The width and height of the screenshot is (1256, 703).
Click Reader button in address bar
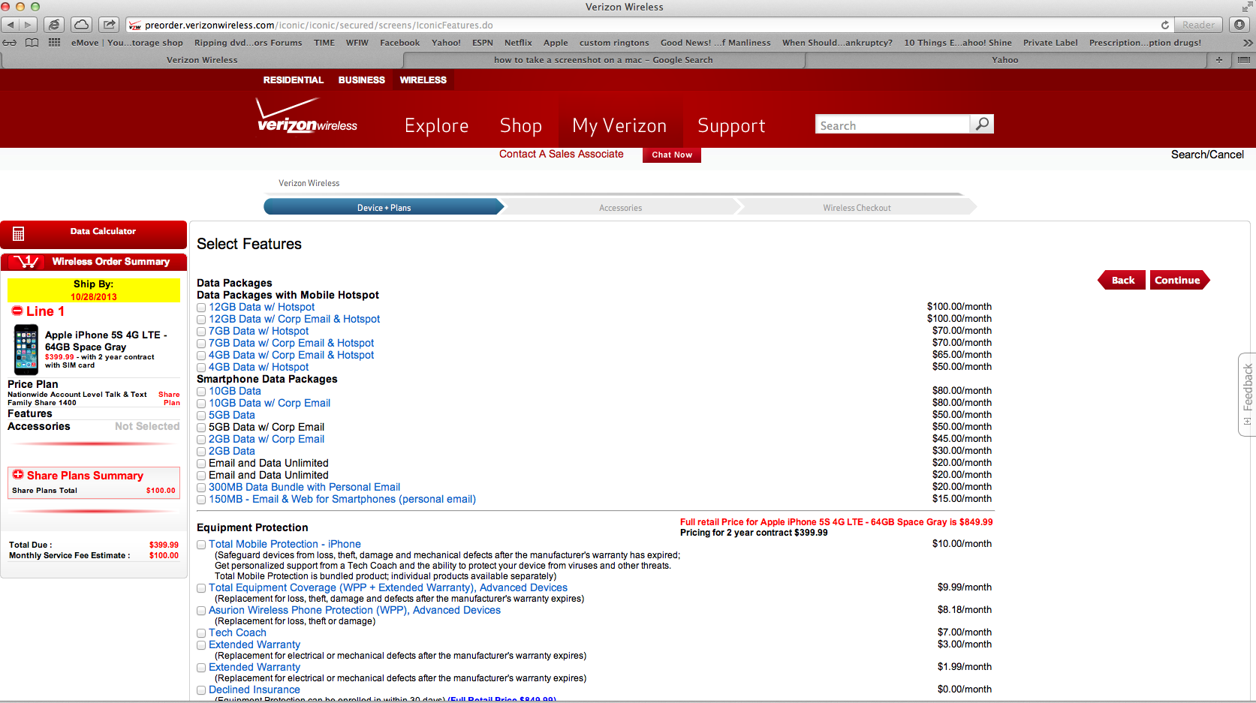click(x=1198, y=25)
